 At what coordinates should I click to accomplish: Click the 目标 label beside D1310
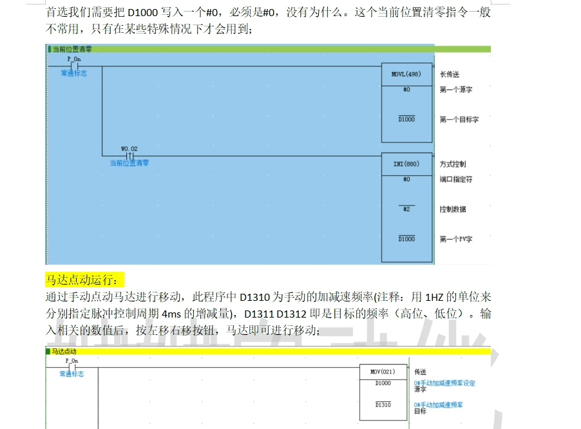pos(420,411)
